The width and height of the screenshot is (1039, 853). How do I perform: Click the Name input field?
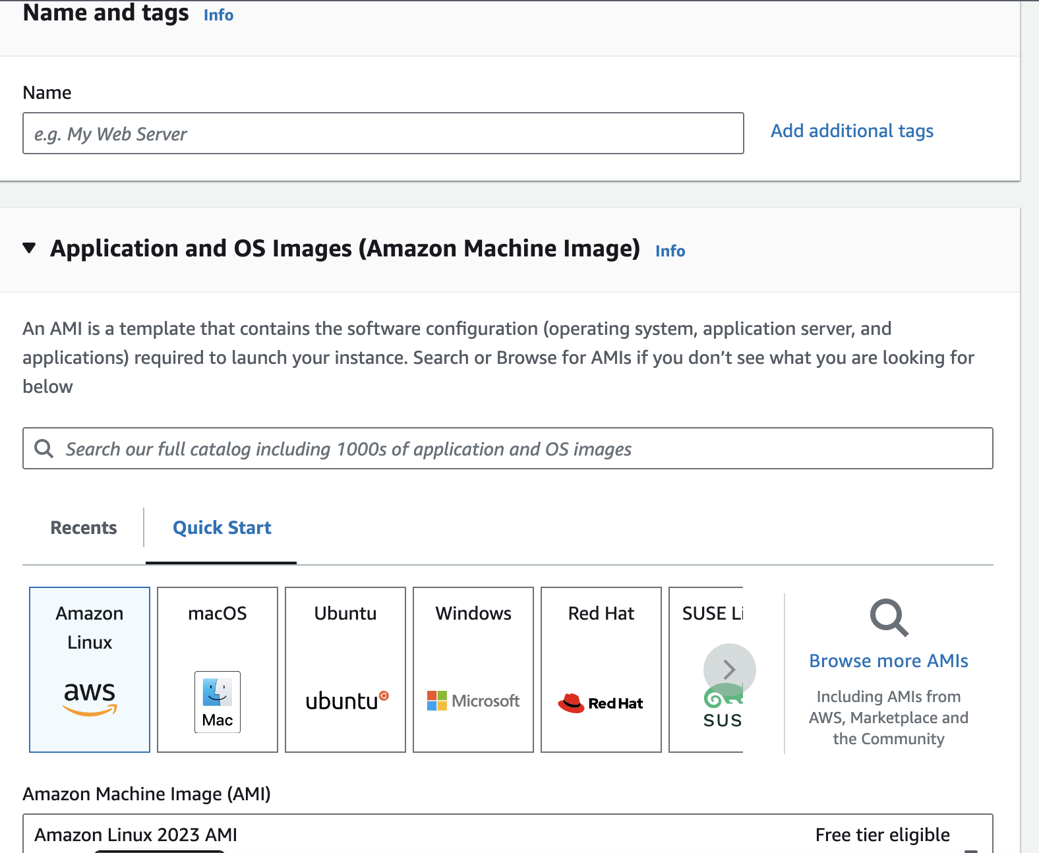click(383, 133)
